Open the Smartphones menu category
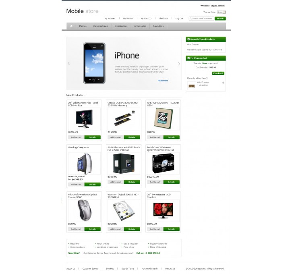 [x=121, y=26]
